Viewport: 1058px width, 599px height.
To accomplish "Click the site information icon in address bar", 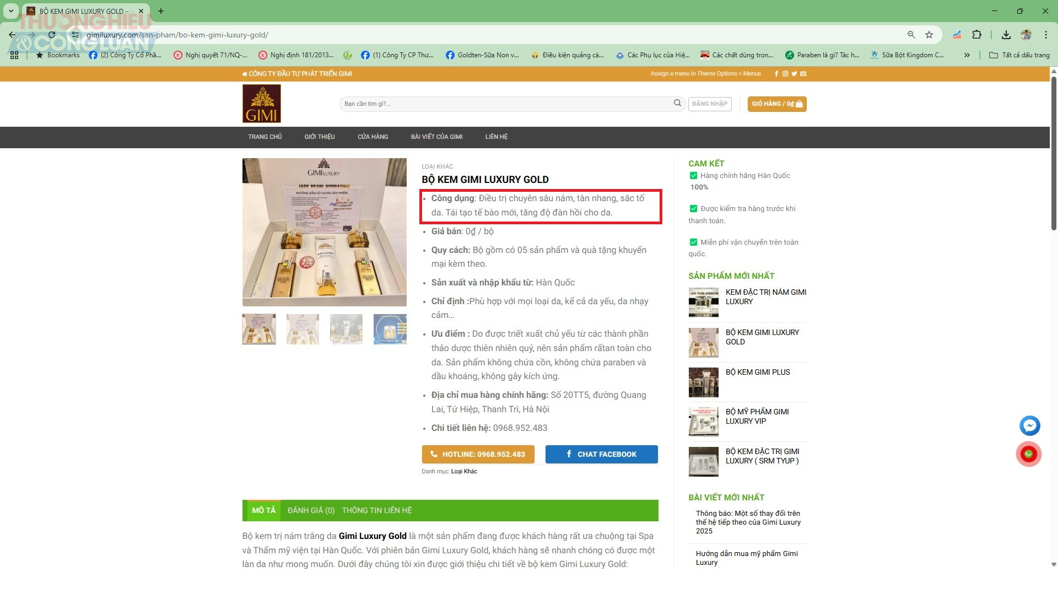I will click(75, 35).
